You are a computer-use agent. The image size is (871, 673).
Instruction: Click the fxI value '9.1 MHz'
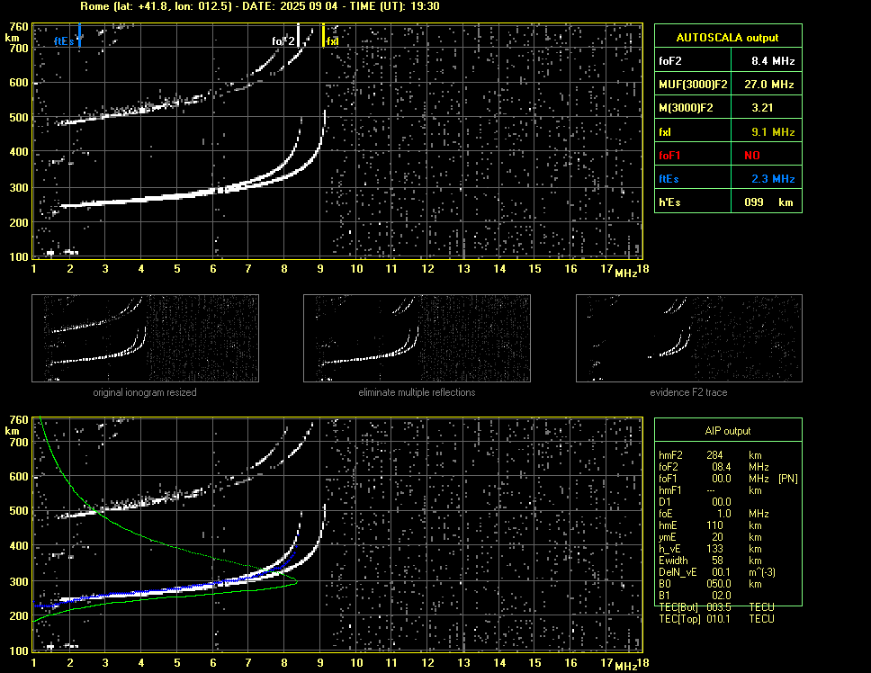773,132
